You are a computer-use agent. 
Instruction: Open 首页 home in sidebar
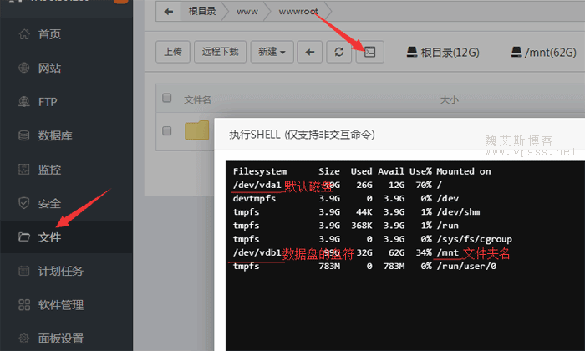[x=50, y=34]
